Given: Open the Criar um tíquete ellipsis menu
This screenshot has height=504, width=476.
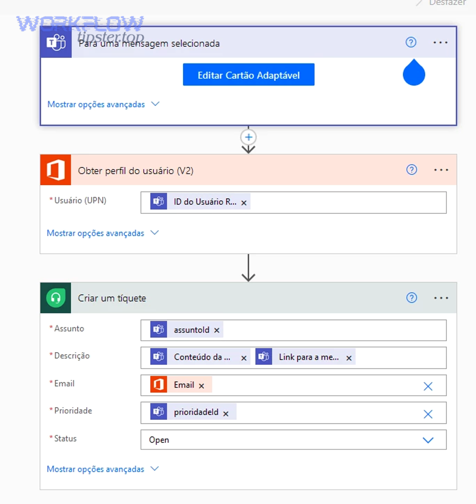Looking at the screenshot, I should pyautogui.click(x=441, y=298).
